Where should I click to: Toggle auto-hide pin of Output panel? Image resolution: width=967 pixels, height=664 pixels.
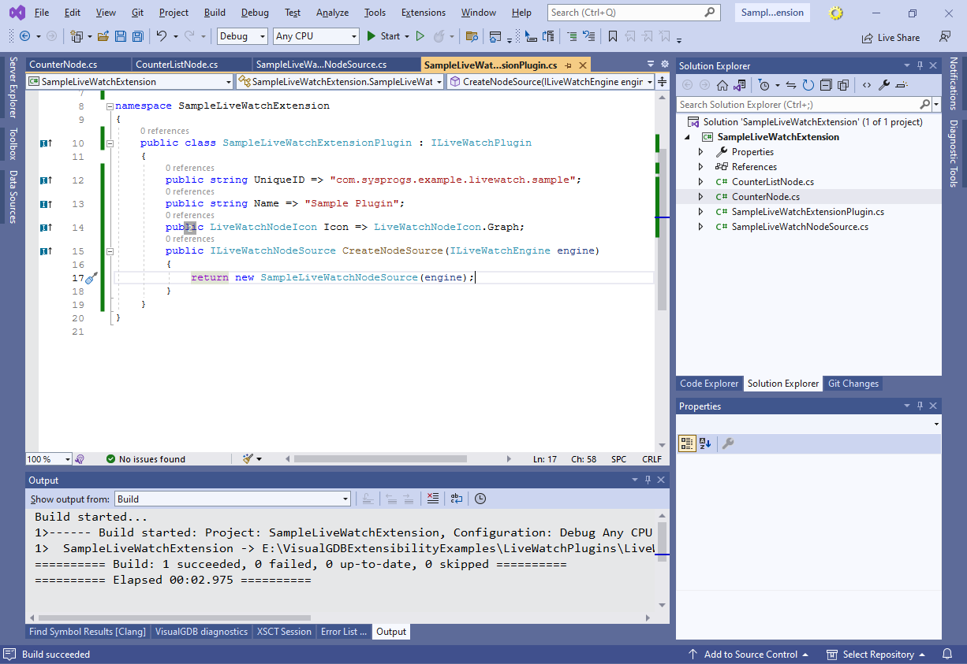648,480
